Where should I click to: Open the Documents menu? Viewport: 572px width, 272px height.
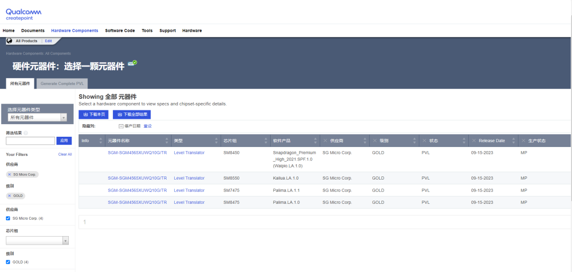(33, 31)
